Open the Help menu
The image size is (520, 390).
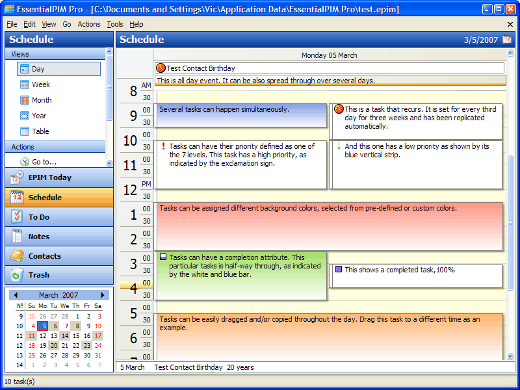[x=136, y=24]
